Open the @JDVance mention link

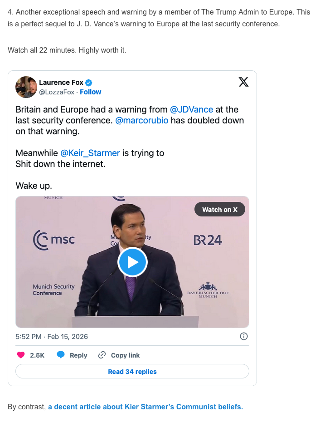[x=192, y=109]
